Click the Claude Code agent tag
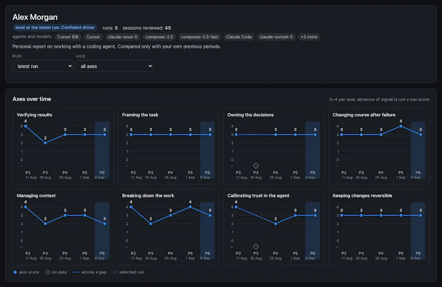The height and width of the screenshot is (287, 442). point(239,37)
